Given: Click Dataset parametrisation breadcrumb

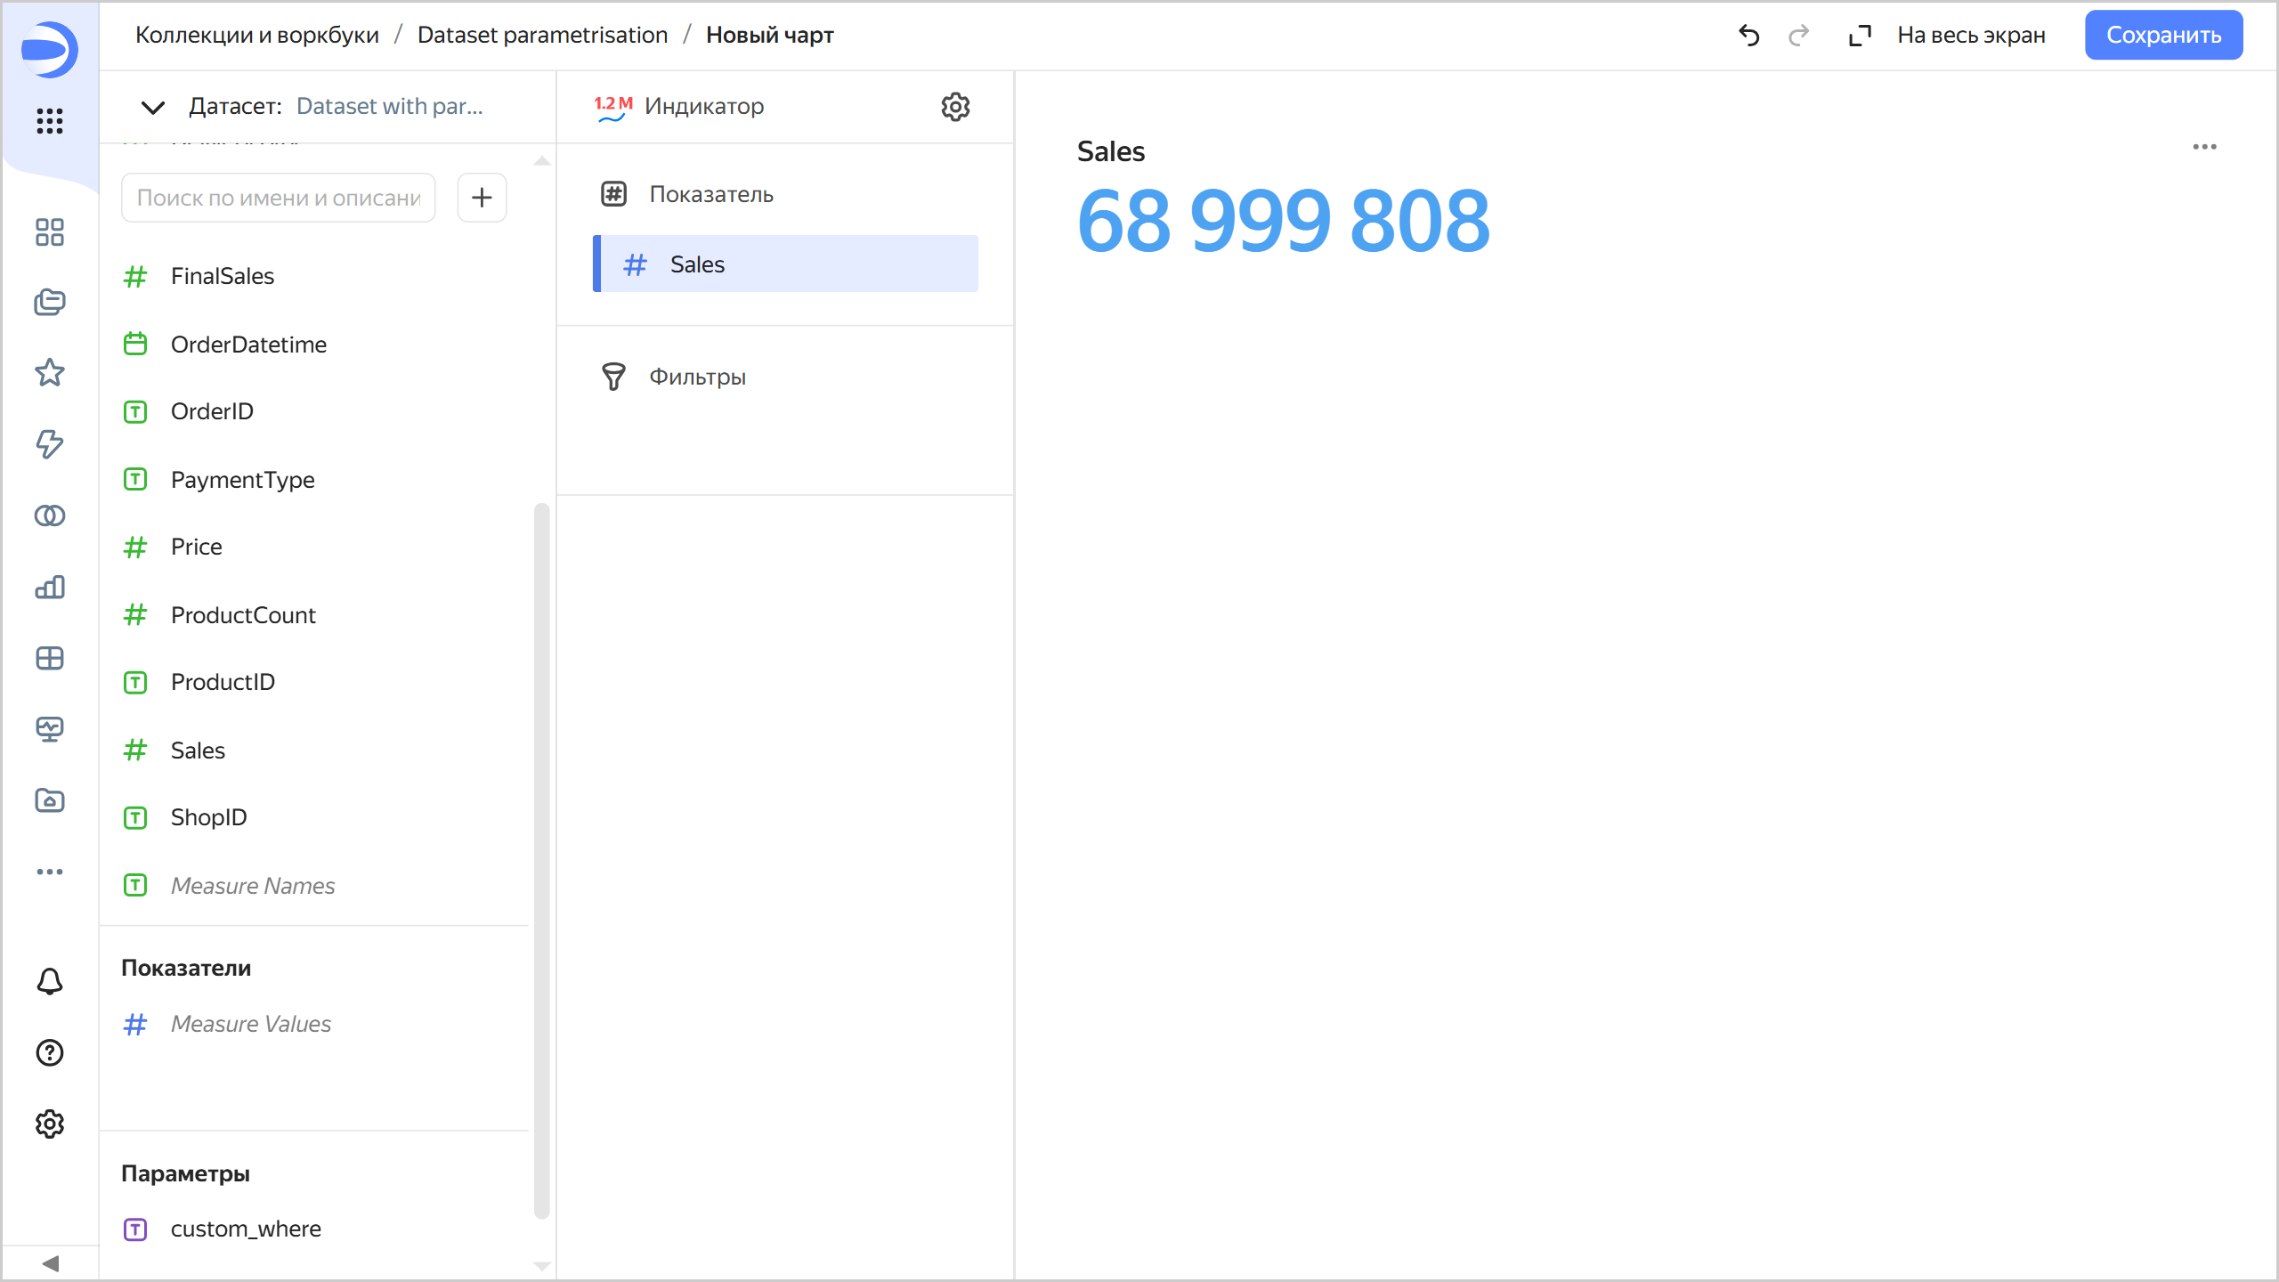Looking at the screenshot, I should coord(542,36).
